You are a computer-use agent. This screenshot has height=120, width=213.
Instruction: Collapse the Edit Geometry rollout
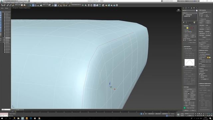[202, 10]
